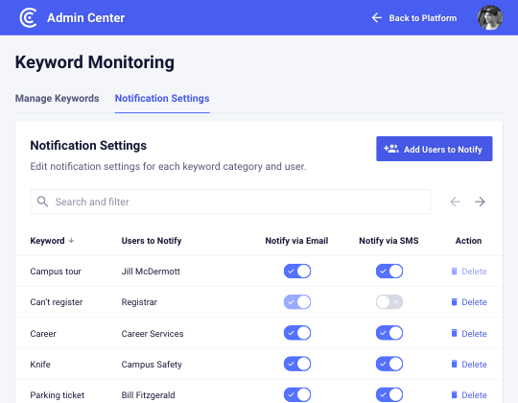Delete the Career row
The image size is (518, 403).
click(x=469, y=334)
